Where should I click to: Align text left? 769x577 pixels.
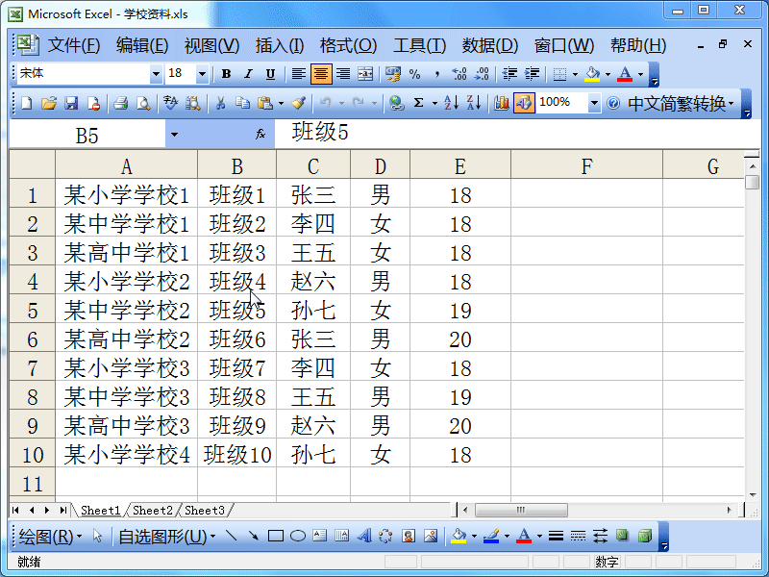click(x=299, y=75)
